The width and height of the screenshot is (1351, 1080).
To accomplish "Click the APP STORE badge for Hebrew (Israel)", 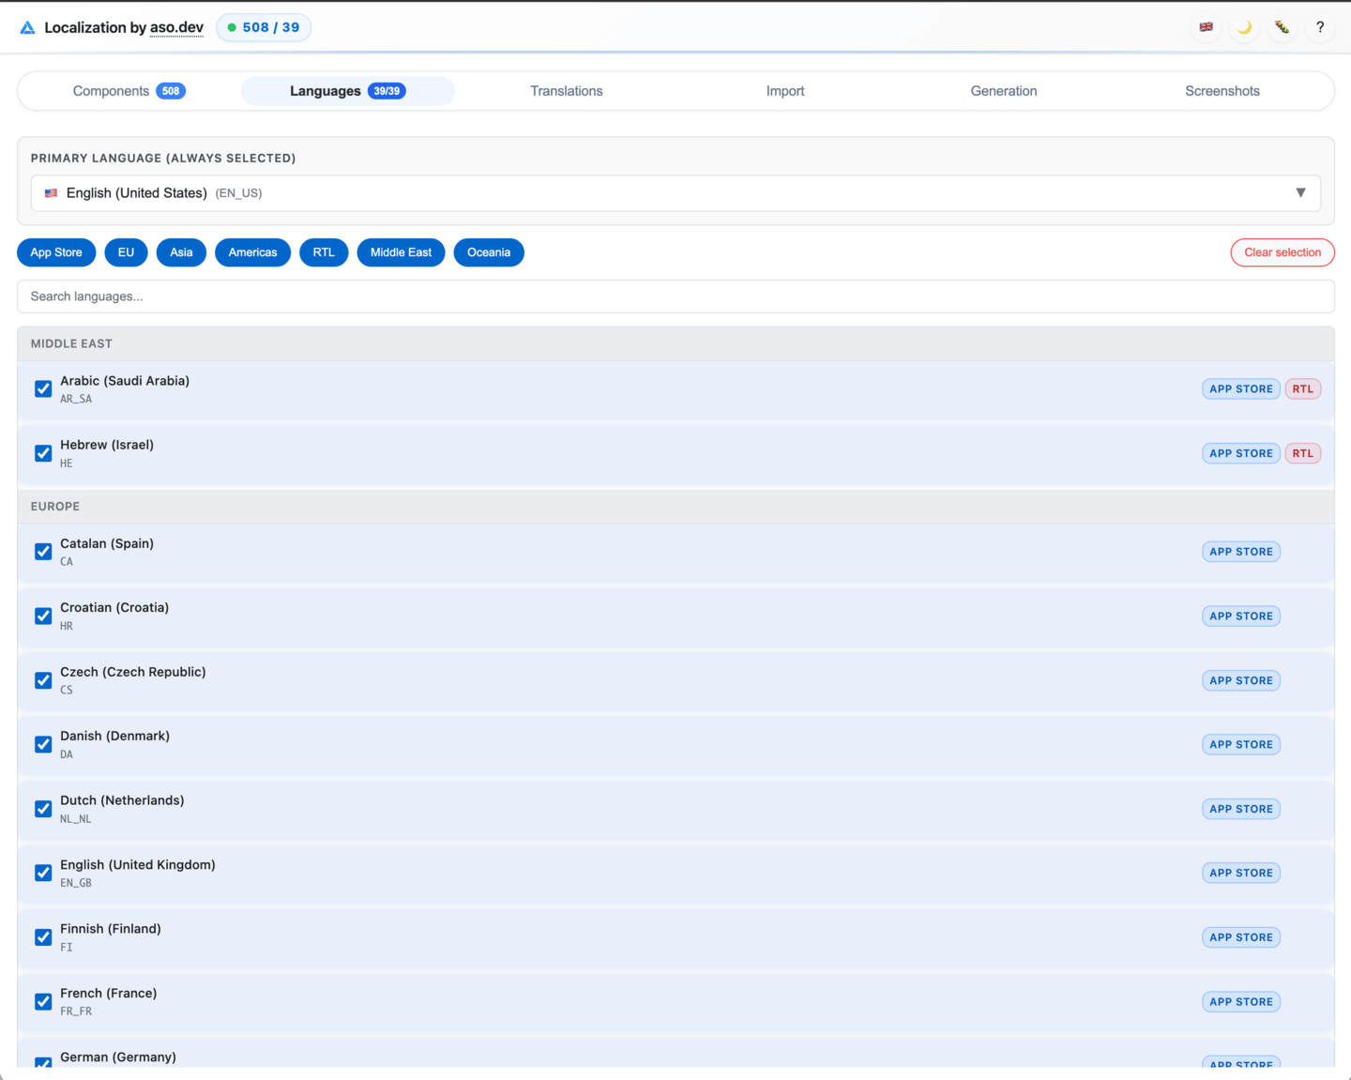I will [x=1240, y=453].
